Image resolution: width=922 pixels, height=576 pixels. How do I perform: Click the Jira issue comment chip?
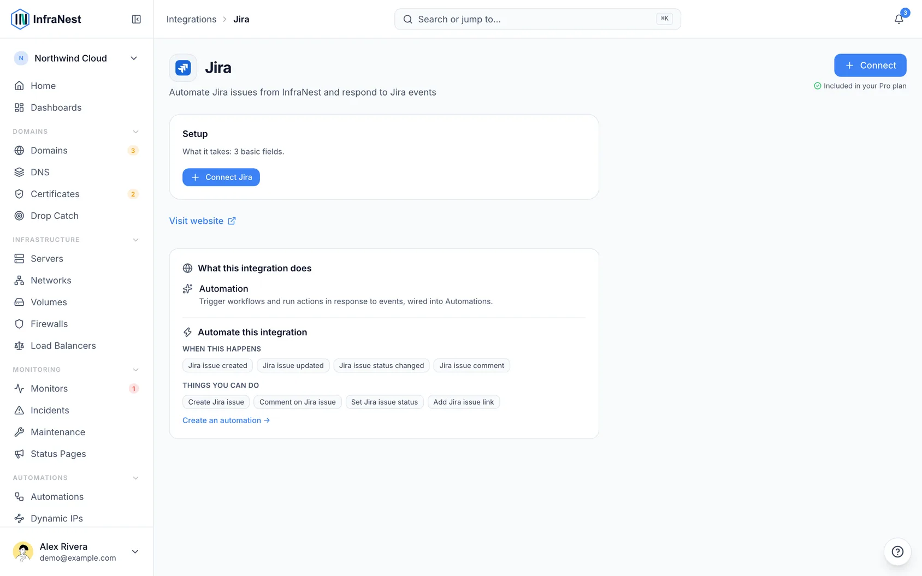tap(472, 365)
